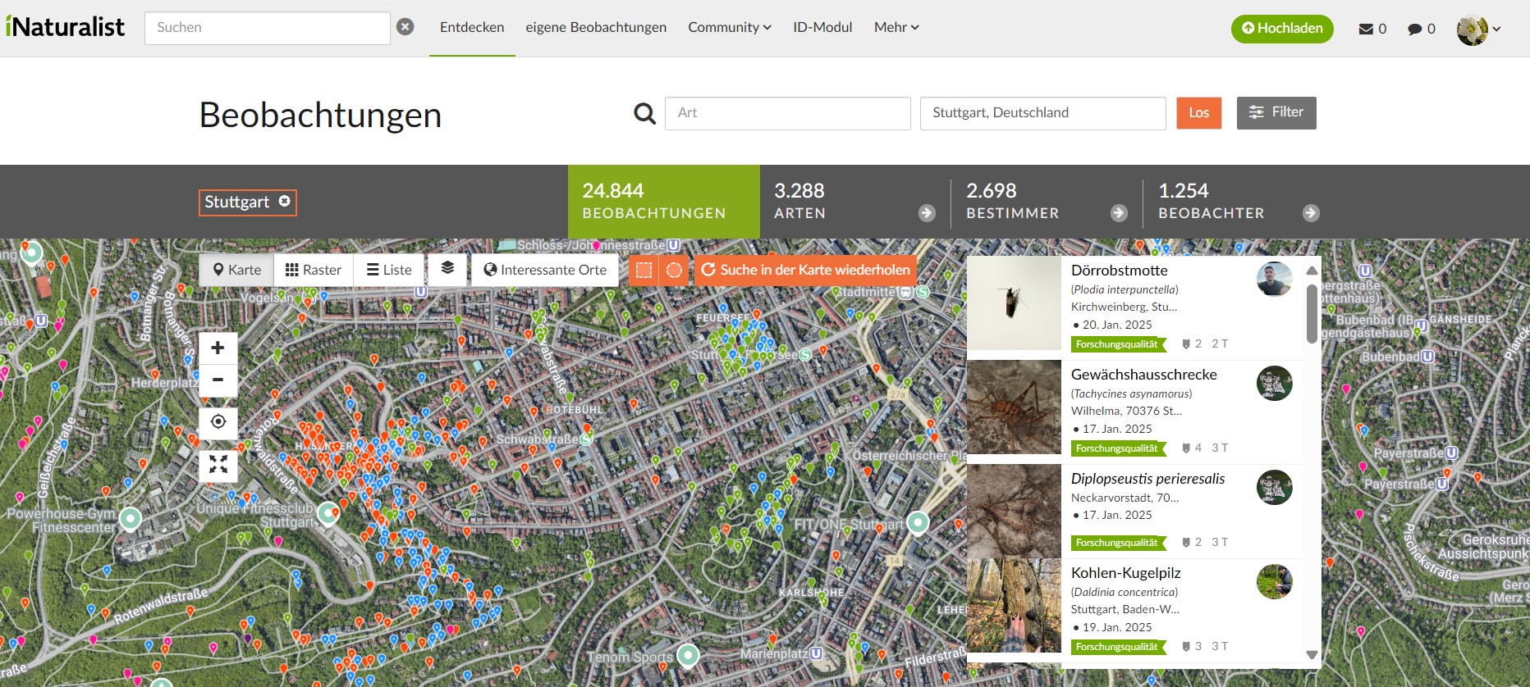Click Forschungsqualität badge on Dörrobstmotte

pyautogui.click(x=1118, y=344)
